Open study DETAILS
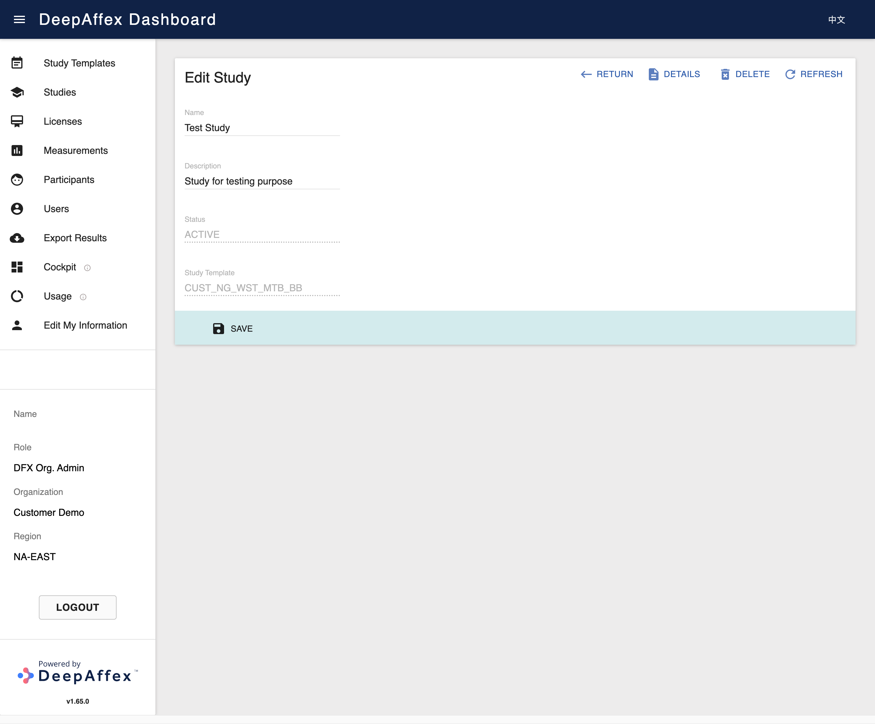The image size is (875, 724). (x=682, y=74)
